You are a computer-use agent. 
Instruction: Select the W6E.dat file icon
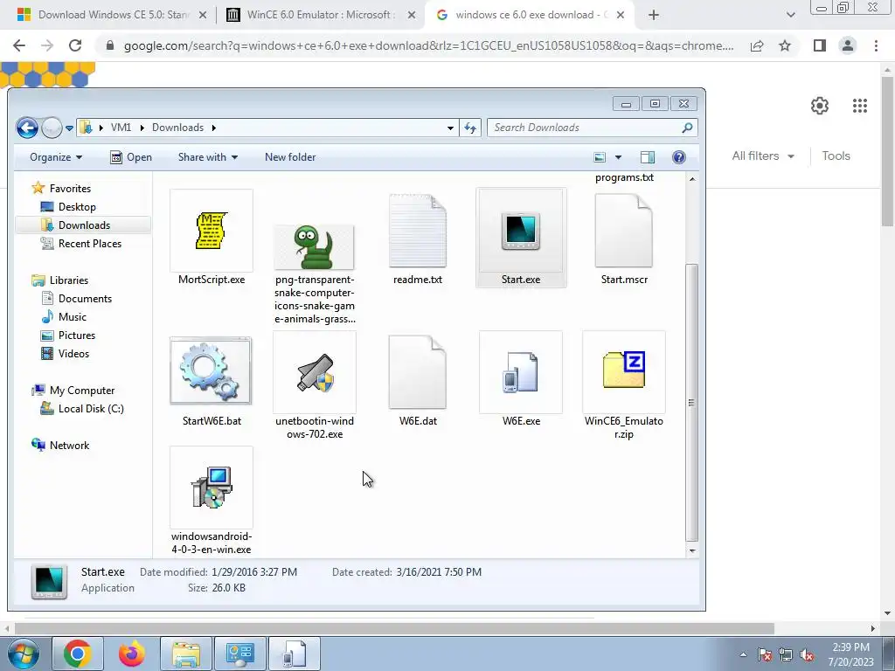[x=418, y=372]
